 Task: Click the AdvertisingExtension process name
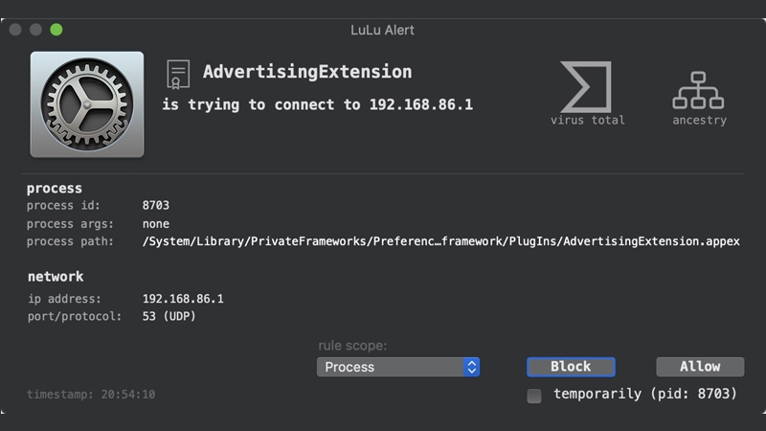point(307,72)
